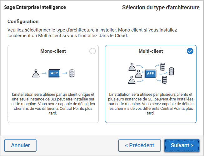Continue with the Suivant button
This screenshot has width=204, height=156.
pos(182,145)
